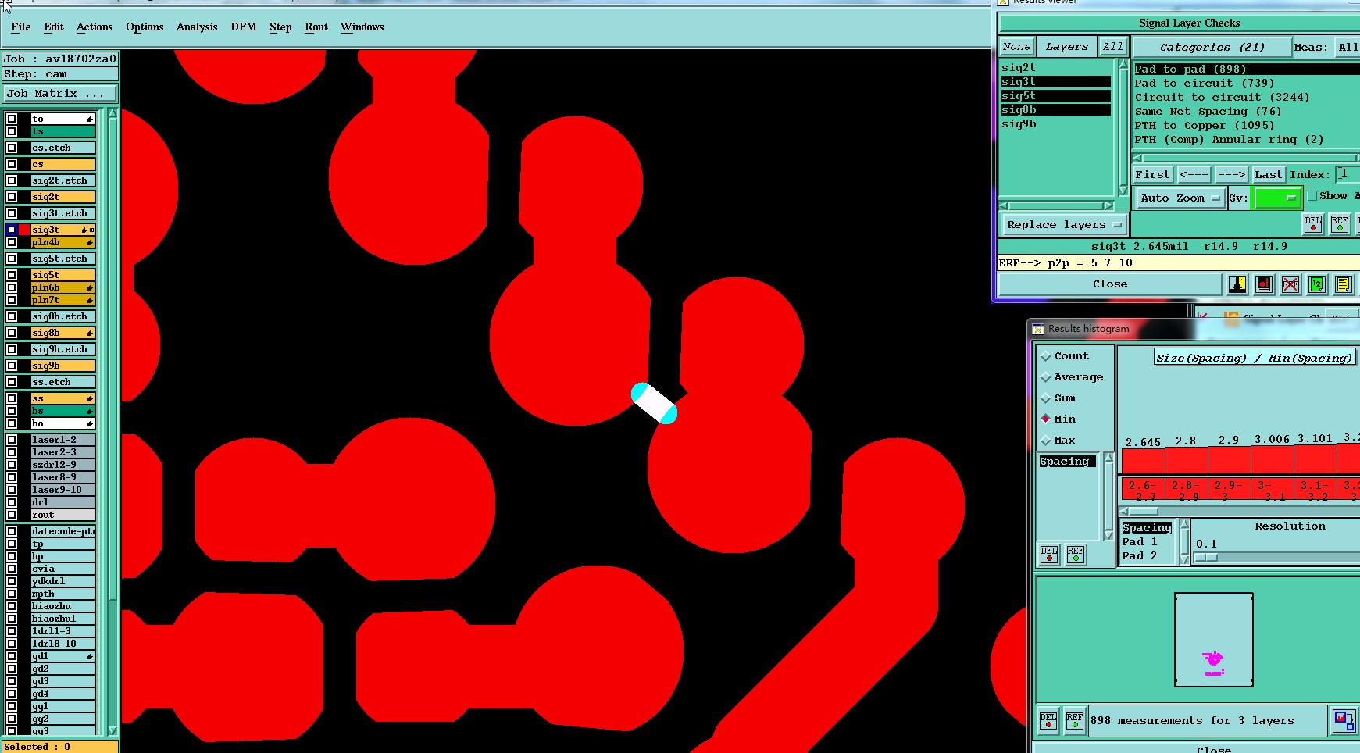This screenshot has height=753, width=1360.
Task: Click DEL icon under histogram Spacing list
Action: coord(1049,555)
